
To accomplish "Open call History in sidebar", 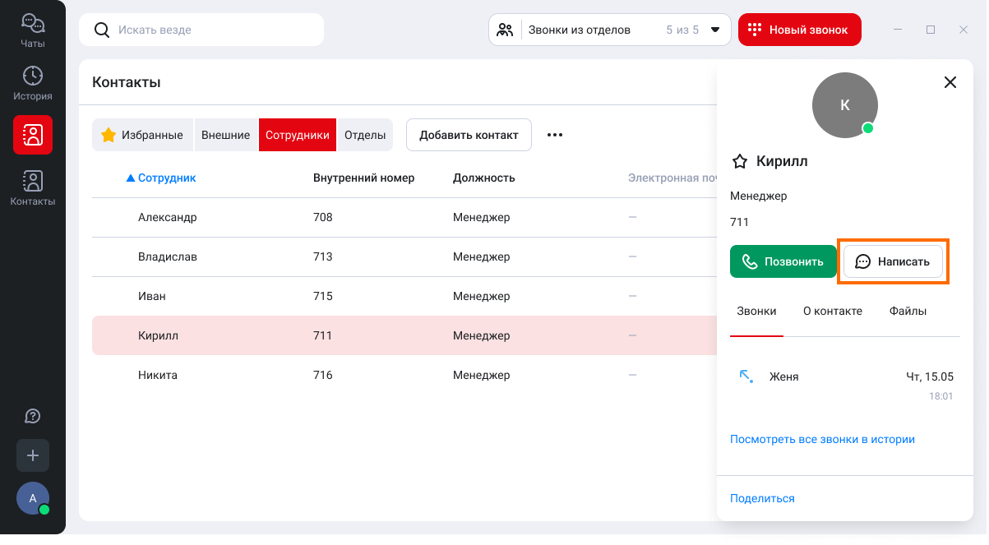I will tap(33, 83).
